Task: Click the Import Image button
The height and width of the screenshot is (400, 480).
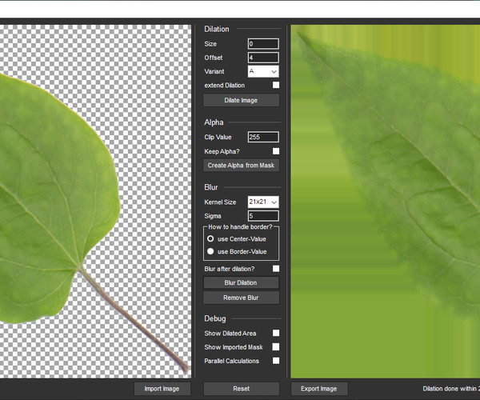Action: (x=162, y=389)
